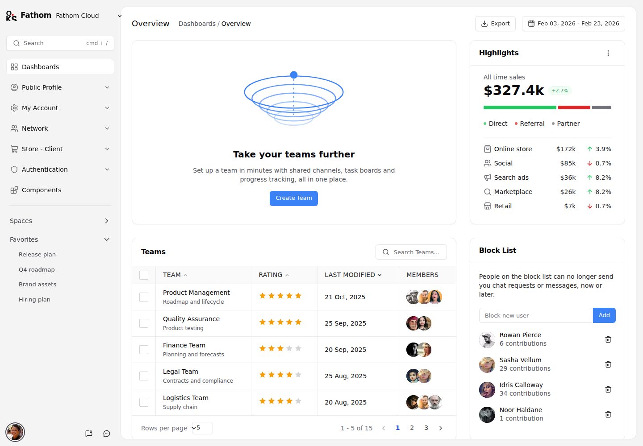This screenshot has height=446, width=643.
Task: Open the date range picker
Action: pos(573,24)
